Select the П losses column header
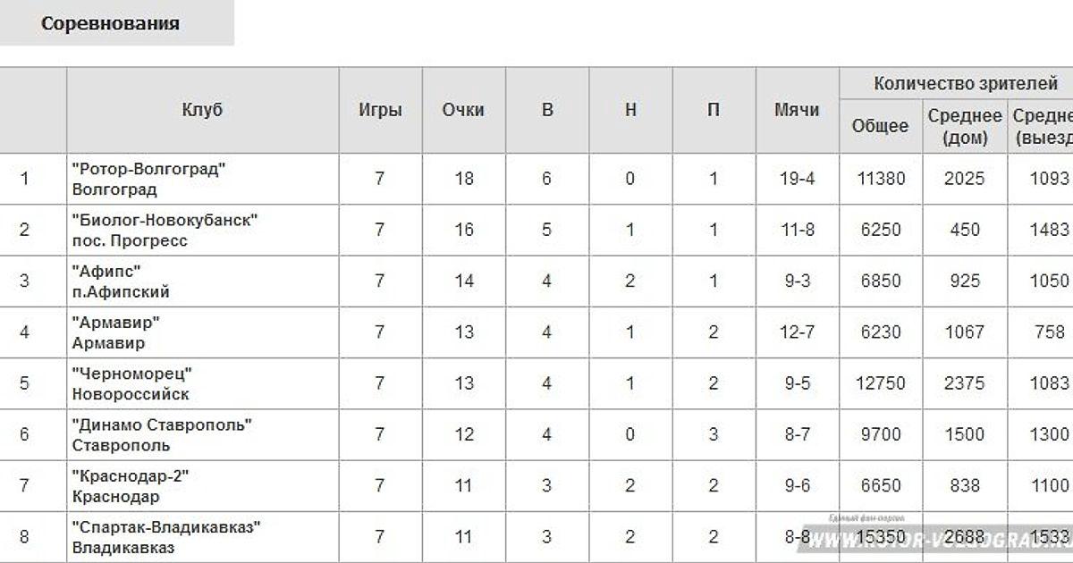Image resolution: width=1073 pixels, height=563 pixels. pyautogui.click(x=714, y=110)
